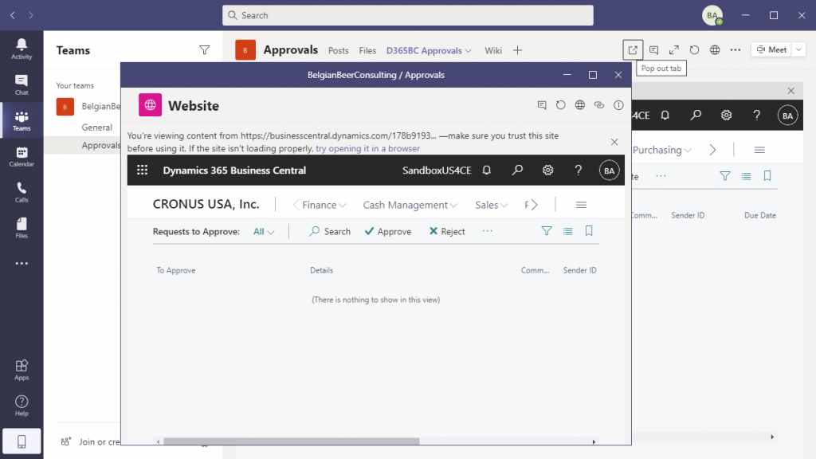Open more options ellipsis in channel header
Image resolution: width=816 pixels, height=459 pixels.
pyautogui.click(x=736, y=50)
